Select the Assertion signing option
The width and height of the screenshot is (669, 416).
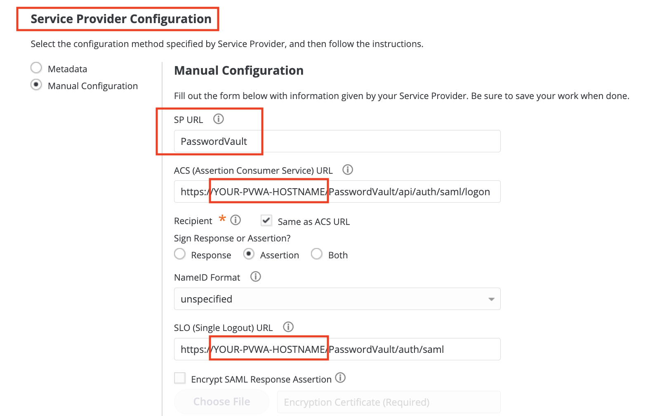pyautogui.click(x=249, y=254)
